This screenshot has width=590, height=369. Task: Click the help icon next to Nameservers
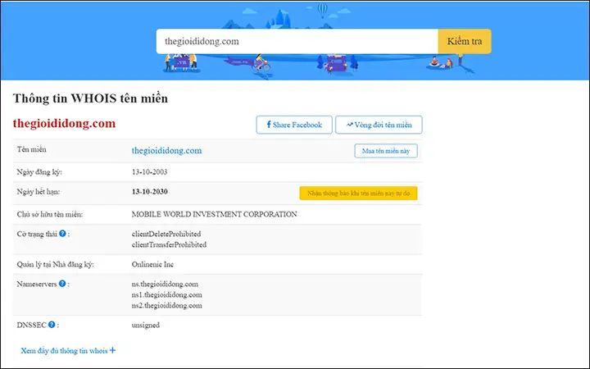click(x=62, y=284)
